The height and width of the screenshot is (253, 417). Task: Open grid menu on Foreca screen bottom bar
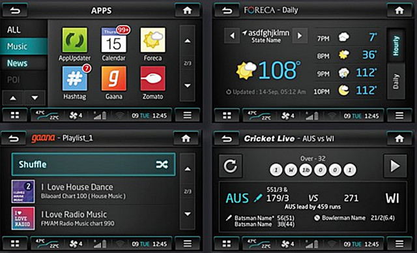pyautogui.click(x=227, y=115)
